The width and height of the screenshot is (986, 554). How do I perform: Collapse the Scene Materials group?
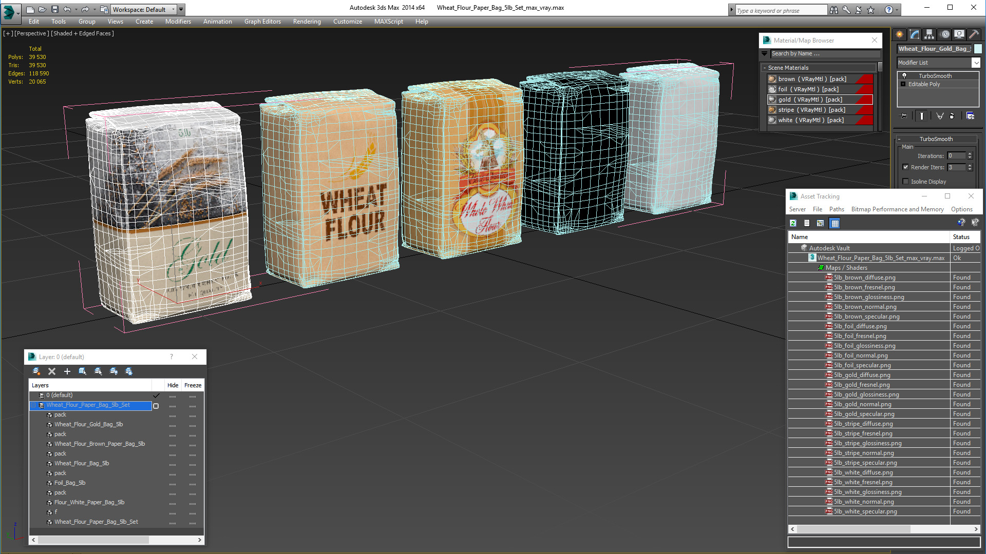pyautogui.click(x=765, y=68)
